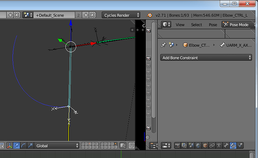Viewport: 258px width, 158px height.
Task: Edit the +Default_Scene name field
Action: tap(54, 15)
